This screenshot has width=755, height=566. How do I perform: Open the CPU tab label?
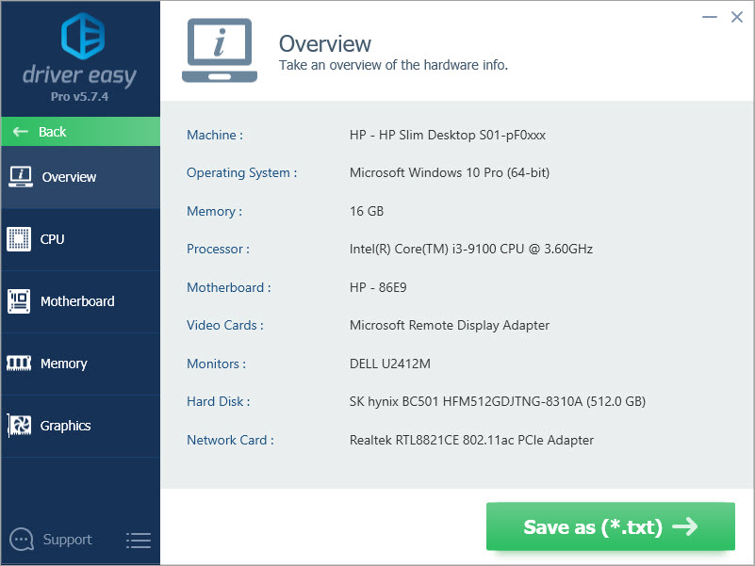click(53, 239)
